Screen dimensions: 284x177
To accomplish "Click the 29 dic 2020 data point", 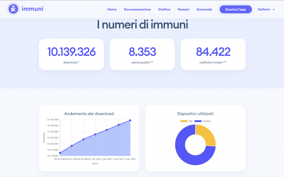I will (72, 146).
